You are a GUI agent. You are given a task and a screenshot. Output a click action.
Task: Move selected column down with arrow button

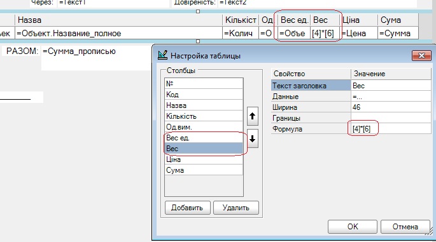pos(253,138)
